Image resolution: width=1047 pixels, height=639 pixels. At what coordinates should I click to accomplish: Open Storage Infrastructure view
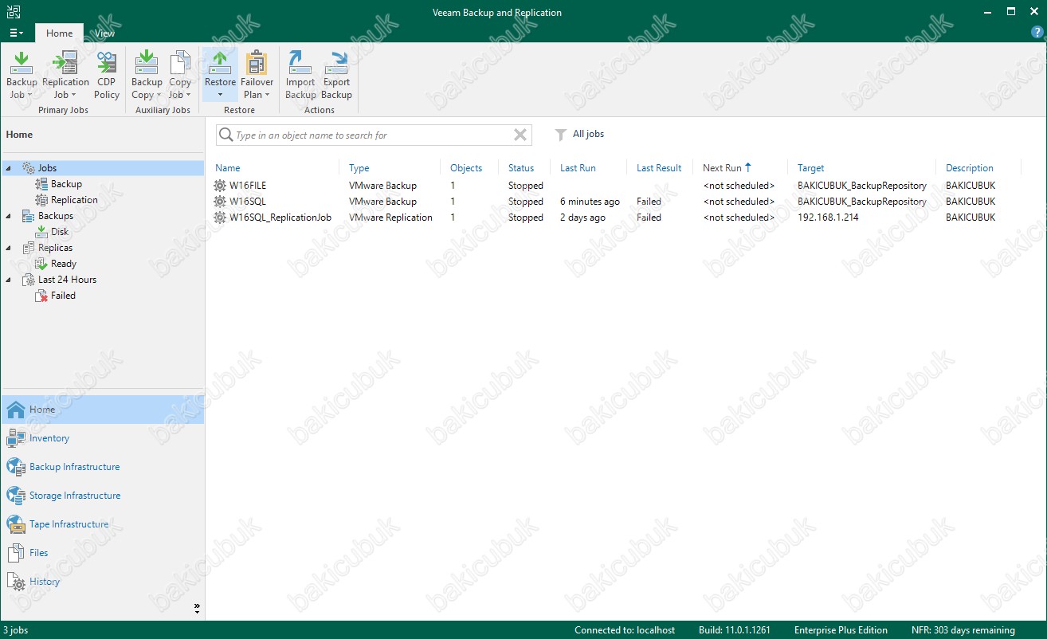point(75,496)
